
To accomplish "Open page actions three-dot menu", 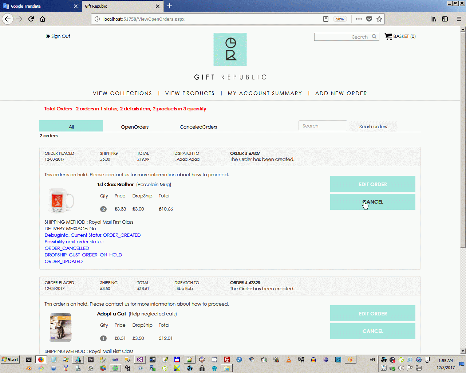I will (x=359, y=19).
